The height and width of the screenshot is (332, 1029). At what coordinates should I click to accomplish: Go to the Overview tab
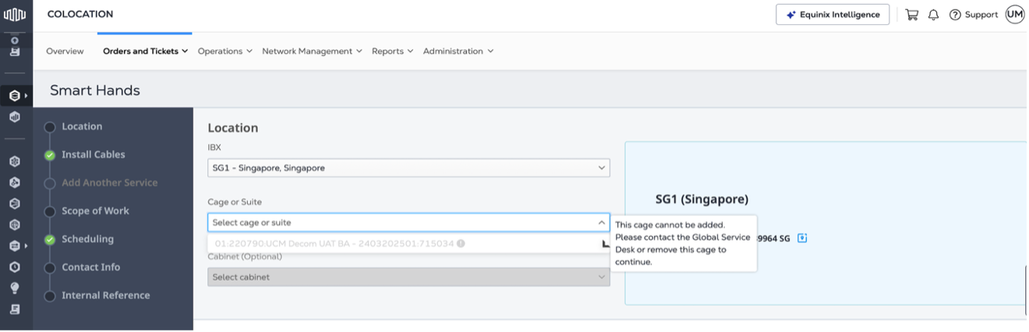pos(65,51)
